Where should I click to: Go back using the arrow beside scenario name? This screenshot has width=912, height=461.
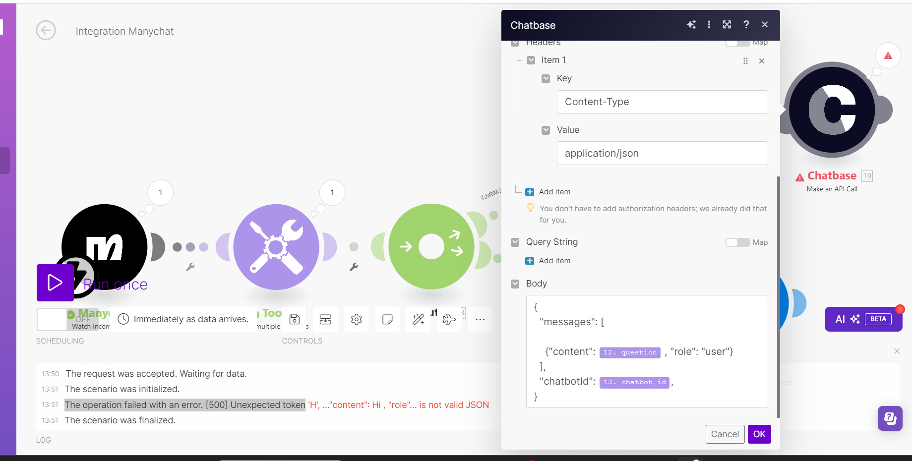[46, 31]
